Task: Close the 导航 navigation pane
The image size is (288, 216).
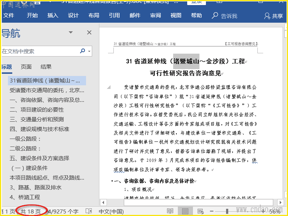Action: click(89, 32)
